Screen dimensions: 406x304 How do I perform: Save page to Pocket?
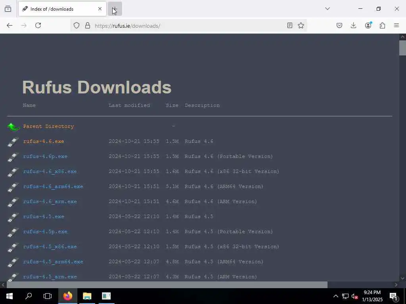pyautogui.click(x=339, y=25)
